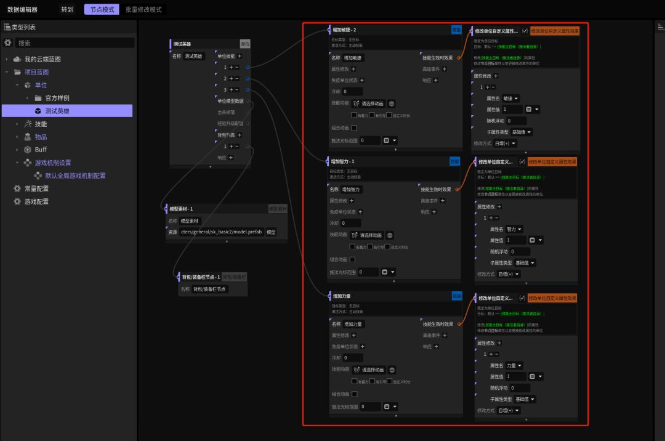665x441 pixels.
Task: Switch to 批量修改模式 tab
Action: tap(143, 10)
